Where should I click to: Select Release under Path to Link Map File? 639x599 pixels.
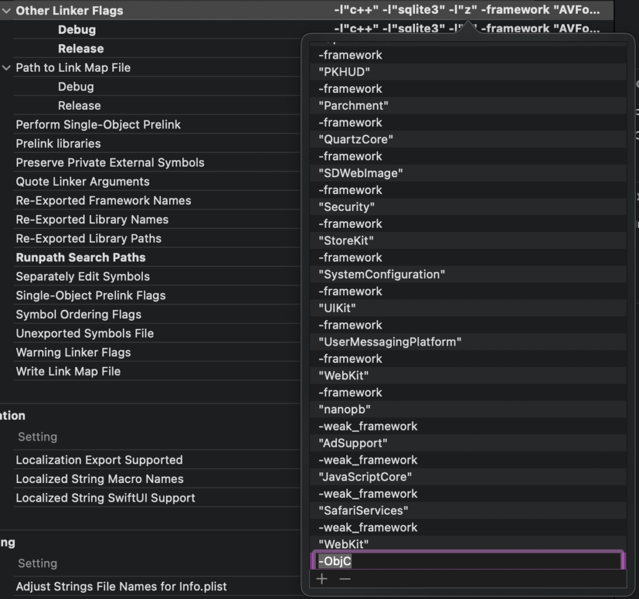(x=79, y=106)
